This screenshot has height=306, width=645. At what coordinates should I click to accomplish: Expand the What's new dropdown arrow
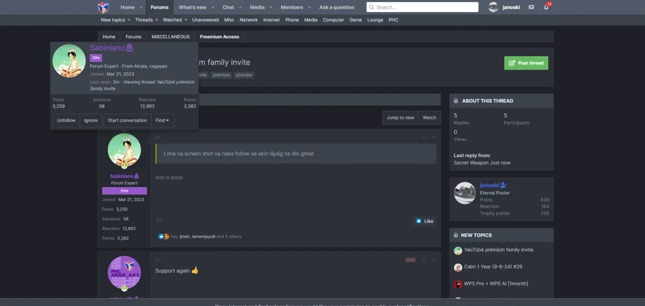pos(213,8)
